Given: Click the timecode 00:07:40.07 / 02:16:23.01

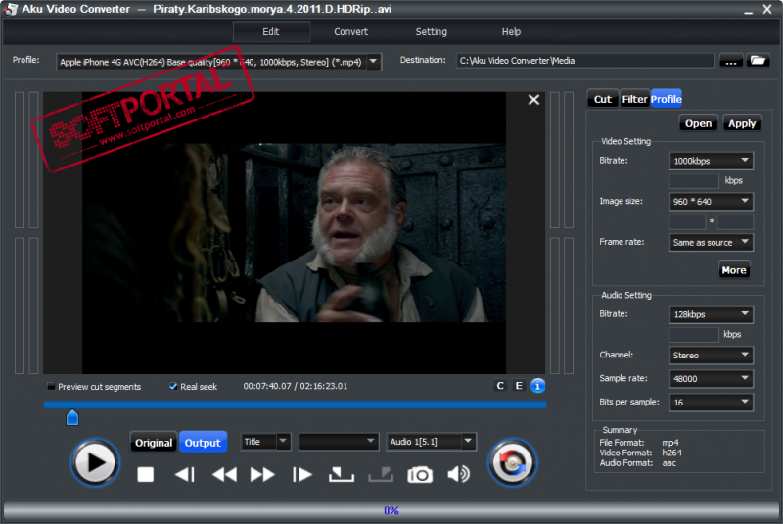Looking at the screenshot, I should (x=296, y=386).
